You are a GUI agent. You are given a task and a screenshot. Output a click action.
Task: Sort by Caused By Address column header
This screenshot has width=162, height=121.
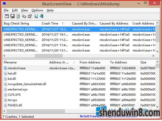(114, 23)
